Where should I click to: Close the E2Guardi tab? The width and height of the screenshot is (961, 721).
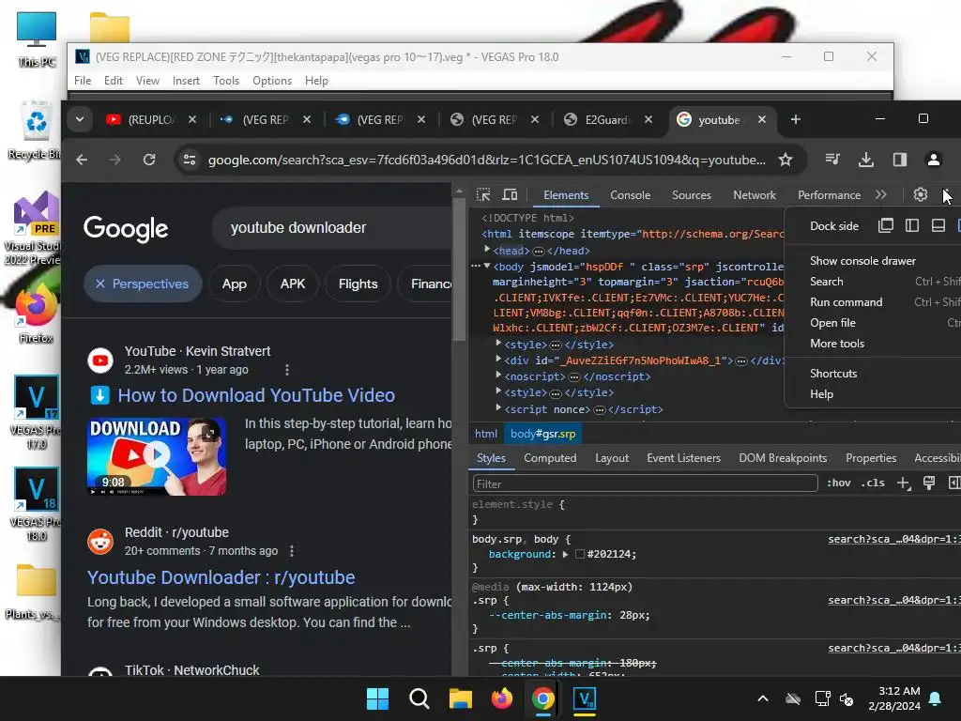click(x=648, y=119)
